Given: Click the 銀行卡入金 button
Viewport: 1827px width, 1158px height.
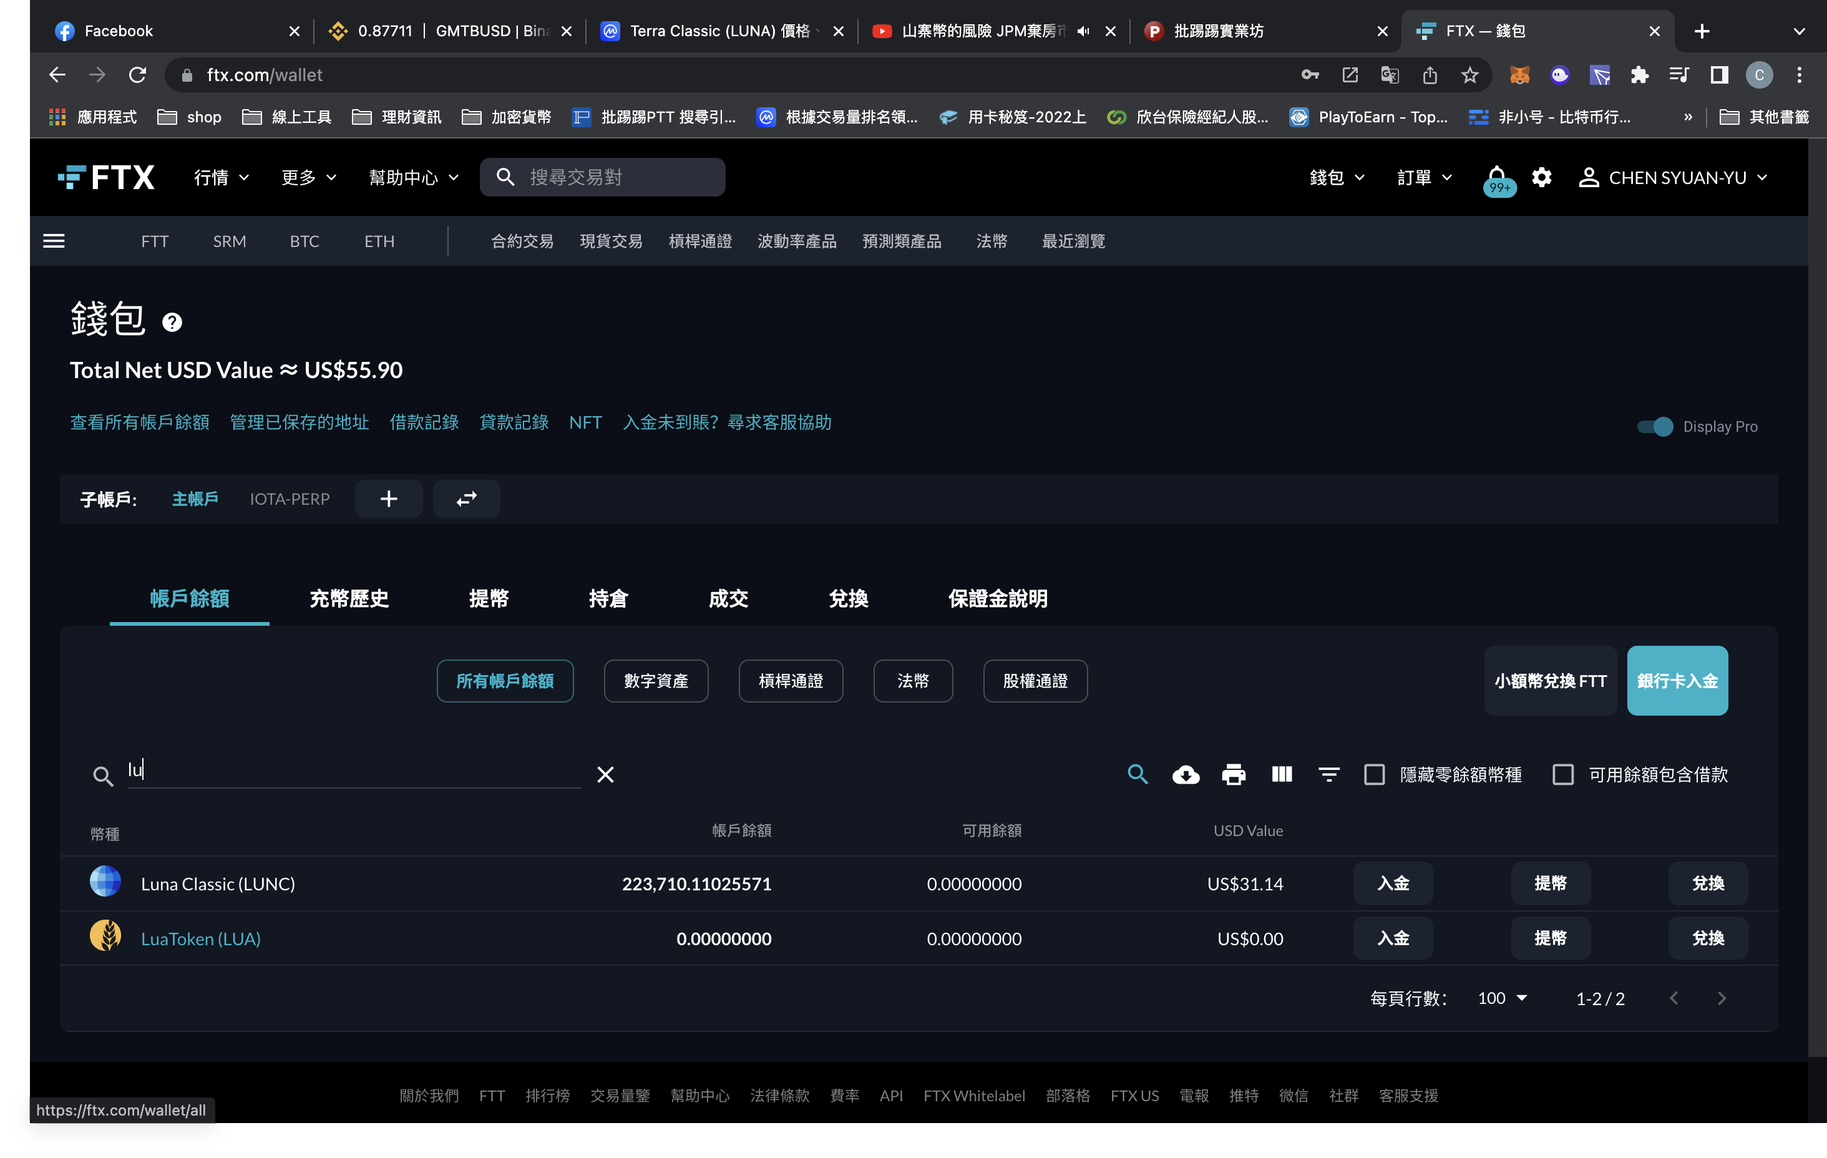Looking at the screenshot, I should (x=1677, y=681).
